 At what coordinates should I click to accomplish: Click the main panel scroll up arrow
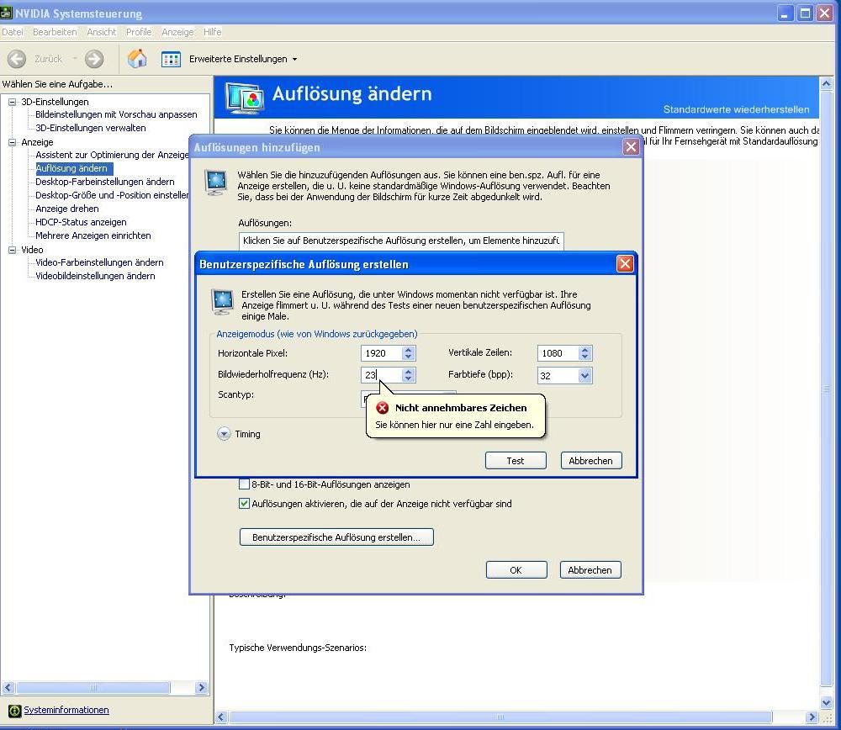coord(826,83)
